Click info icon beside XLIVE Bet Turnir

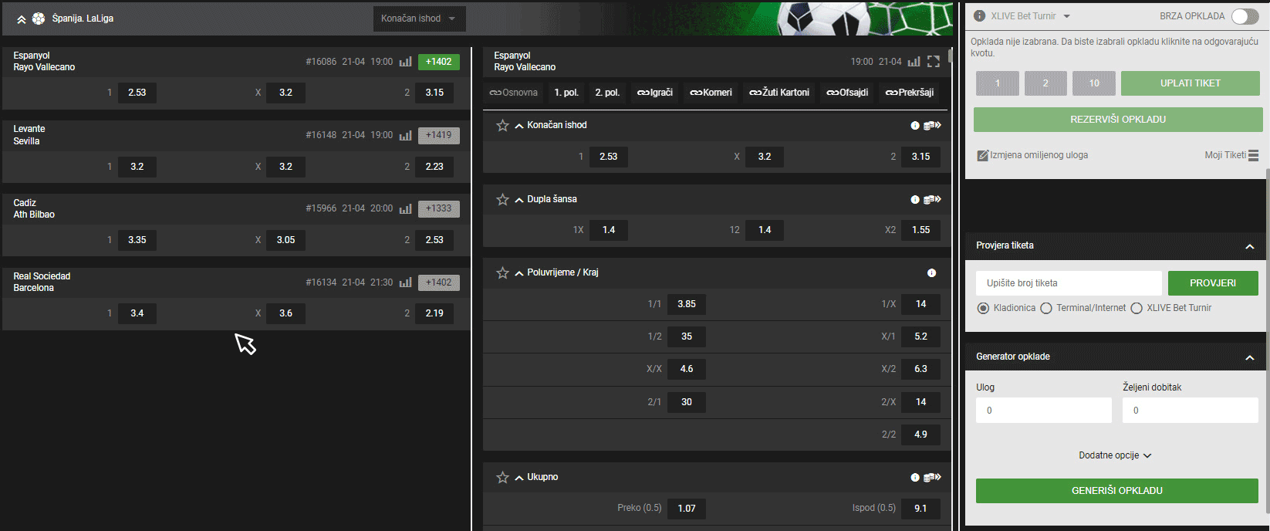[x=980, y=16]
